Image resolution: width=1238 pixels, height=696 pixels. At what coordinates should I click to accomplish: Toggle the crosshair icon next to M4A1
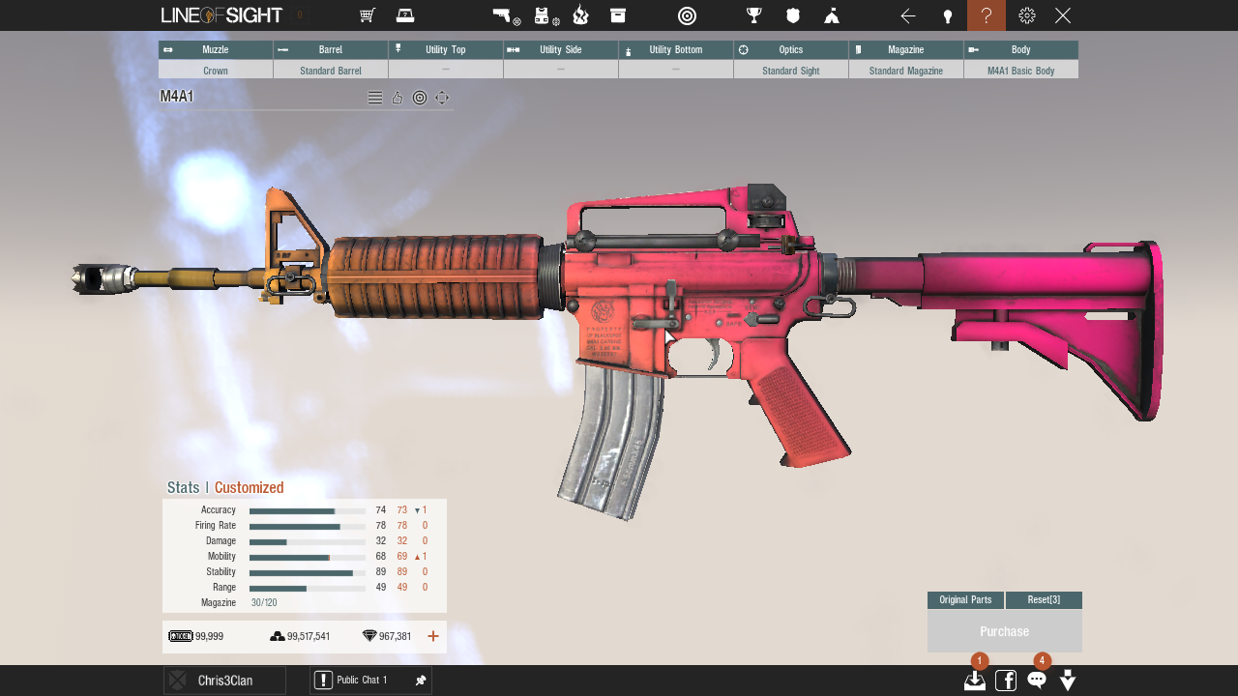pyautogui.click(x=442, y=98)
